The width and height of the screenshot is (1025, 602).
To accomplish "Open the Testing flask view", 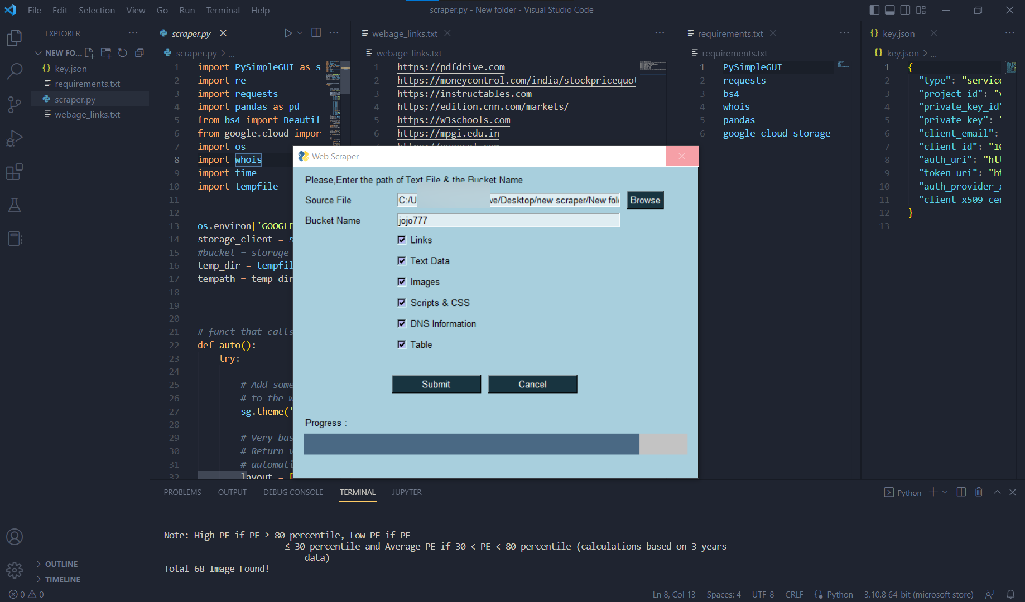I will tap(15, 205).
